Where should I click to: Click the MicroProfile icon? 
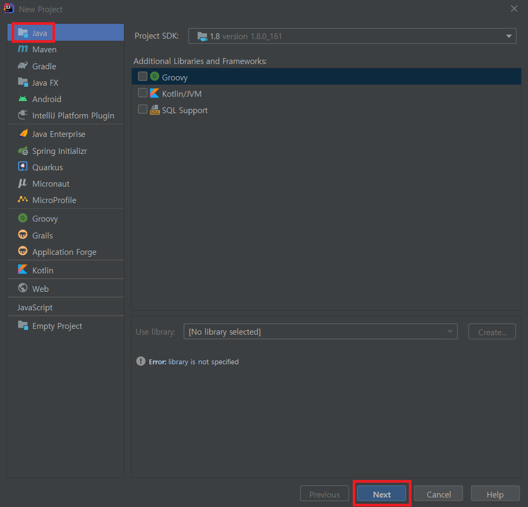[23, 199]
